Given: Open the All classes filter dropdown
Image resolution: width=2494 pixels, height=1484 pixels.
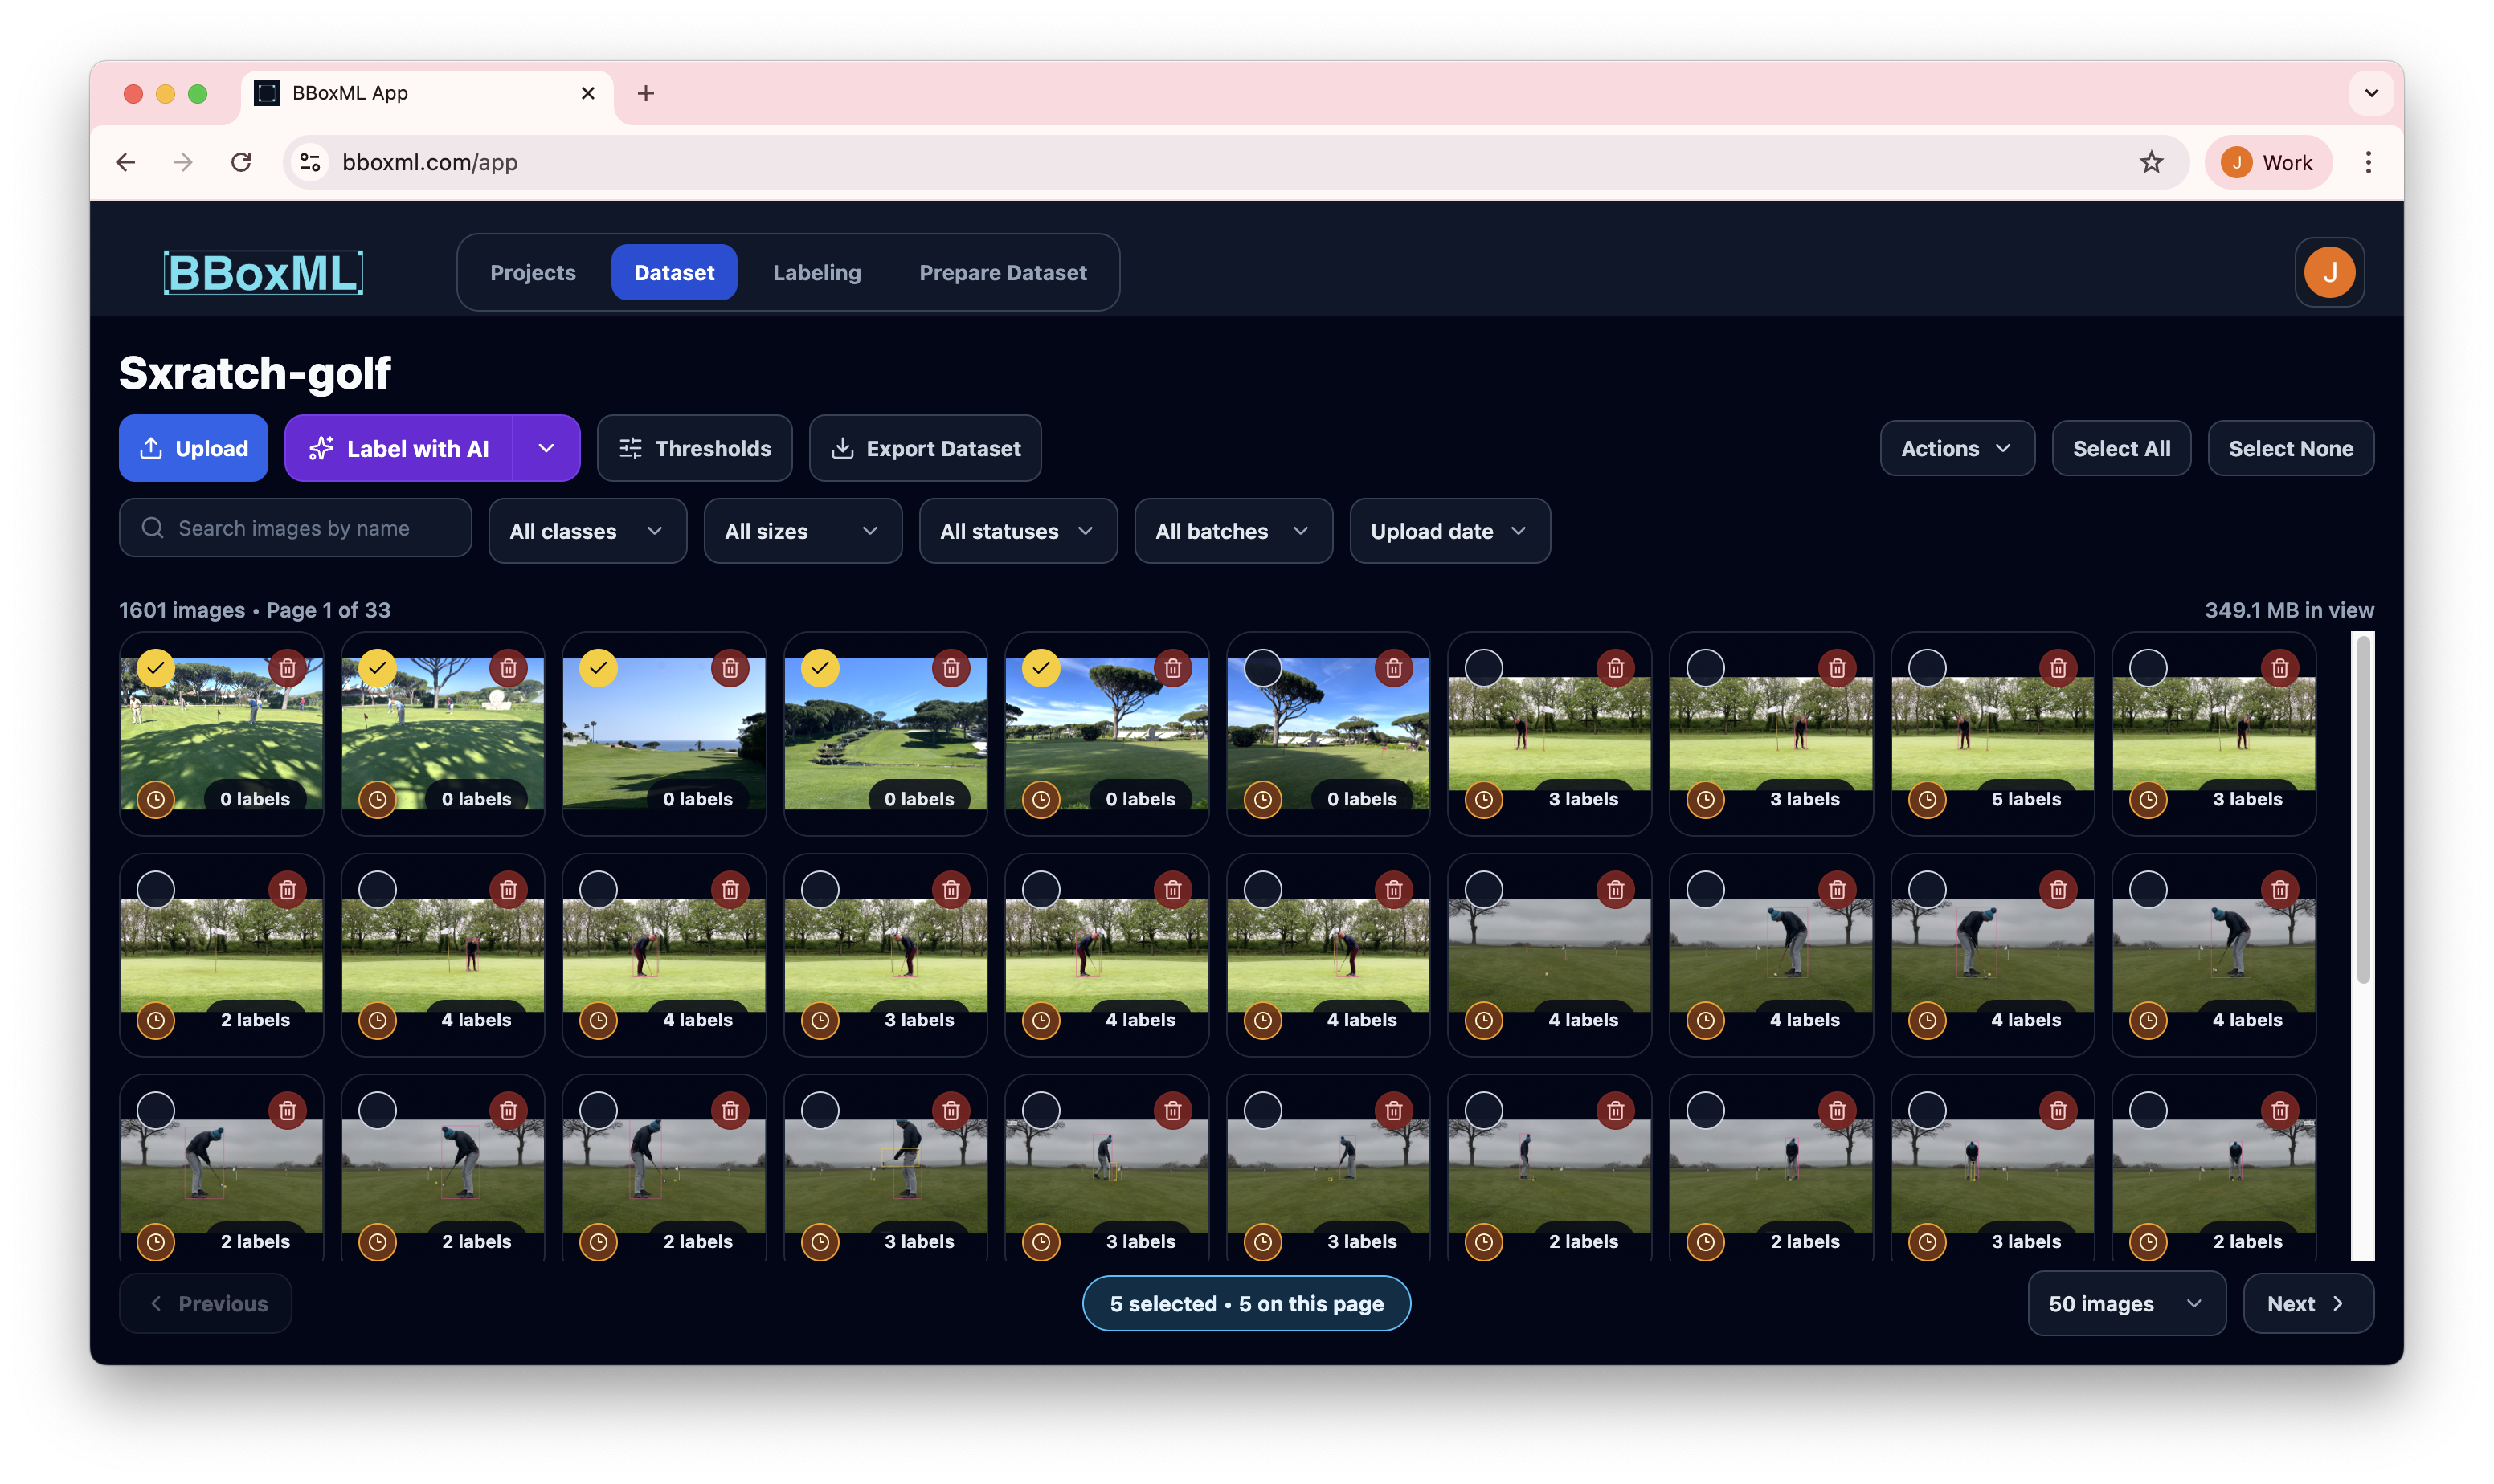Looking at the screenshot, I should [587, 531].
